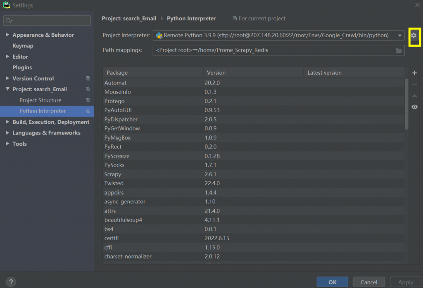Expand the Editor settings section
Screen dimensions: 423x288
click(x=7, y=57)
